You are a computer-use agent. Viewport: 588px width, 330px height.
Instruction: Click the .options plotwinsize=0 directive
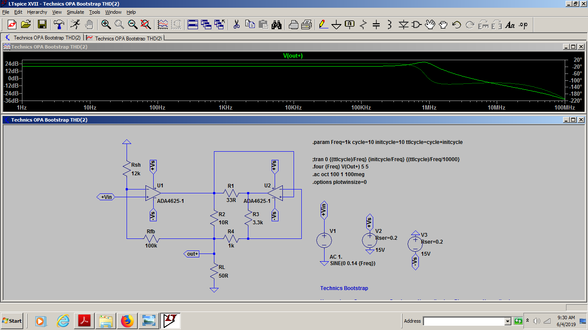[x=340, y=182]
